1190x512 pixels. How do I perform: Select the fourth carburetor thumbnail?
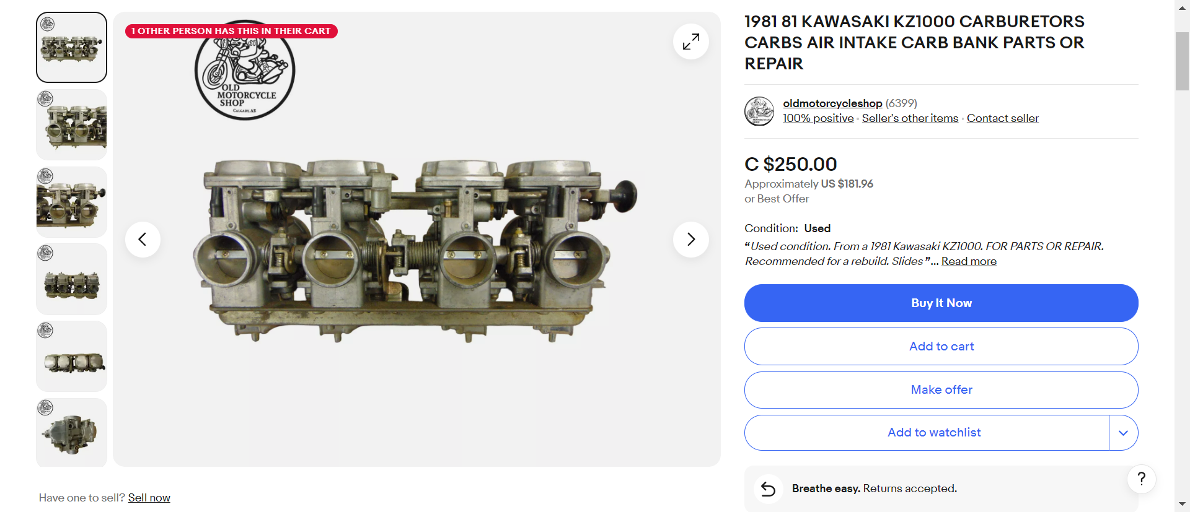coord(71,279)
